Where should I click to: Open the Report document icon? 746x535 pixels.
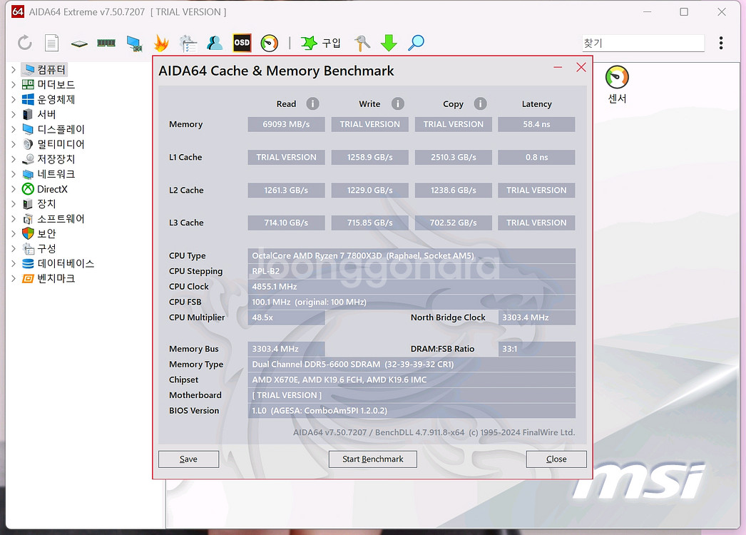(x=51, y=43)
